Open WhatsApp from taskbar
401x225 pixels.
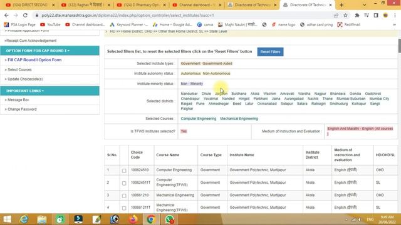(169, 219)
